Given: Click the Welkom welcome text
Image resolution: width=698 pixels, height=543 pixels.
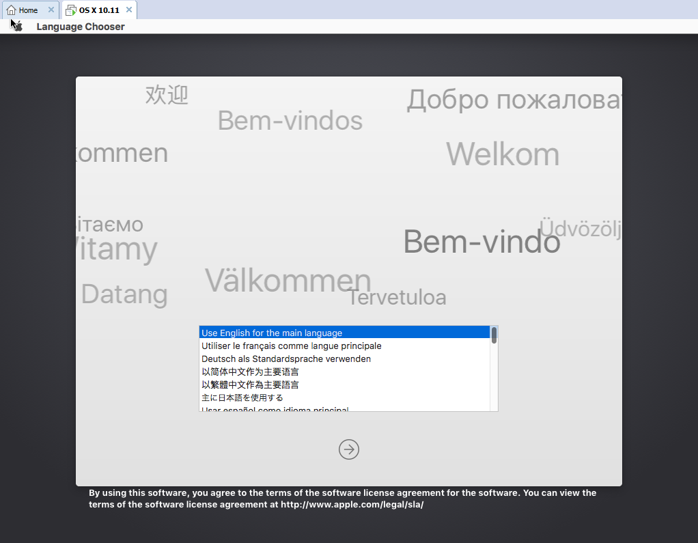Looking at the screenshot, I should [x=503, y=154].
